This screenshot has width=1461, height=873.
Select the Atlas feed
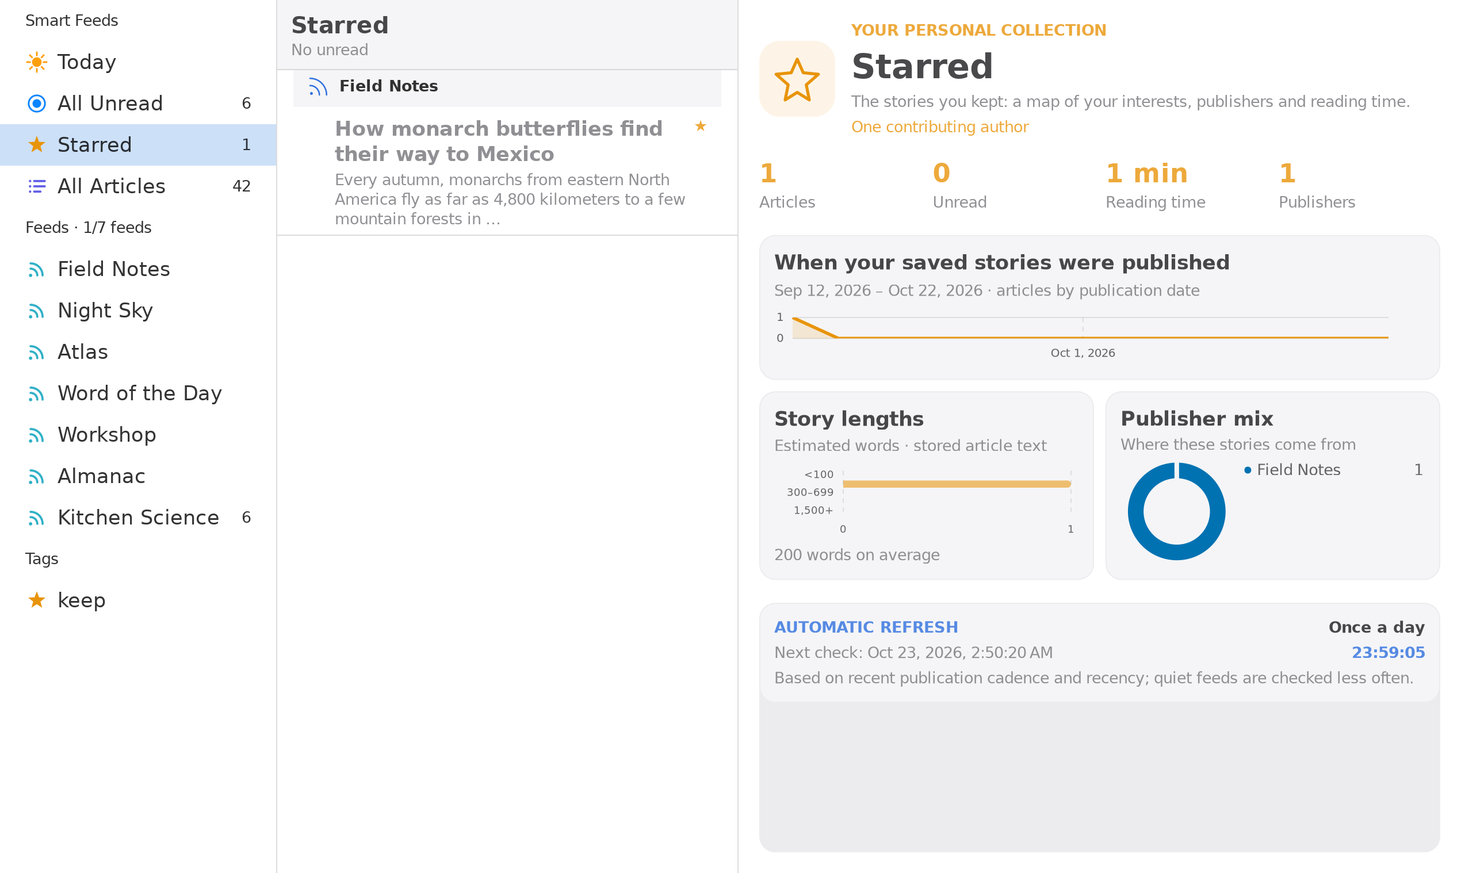(138, 352)
